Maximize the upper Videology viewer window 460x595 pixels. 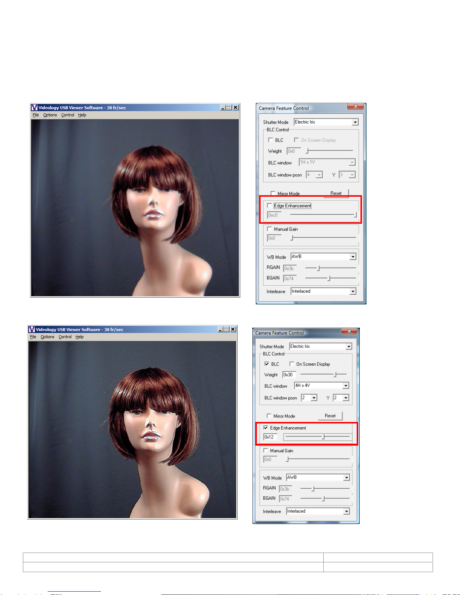(x=229, y=107)
